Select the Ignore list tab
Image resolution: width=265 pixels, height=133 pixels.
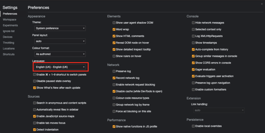coord(9,31)
